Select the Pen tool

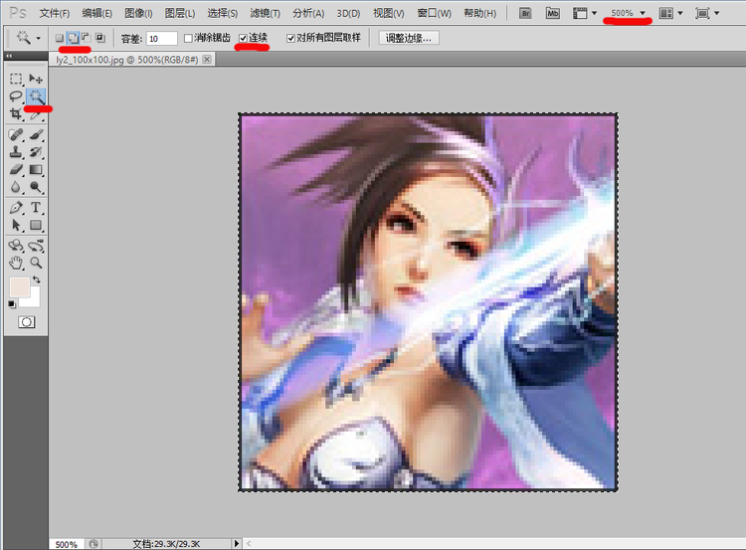[16, 208]
